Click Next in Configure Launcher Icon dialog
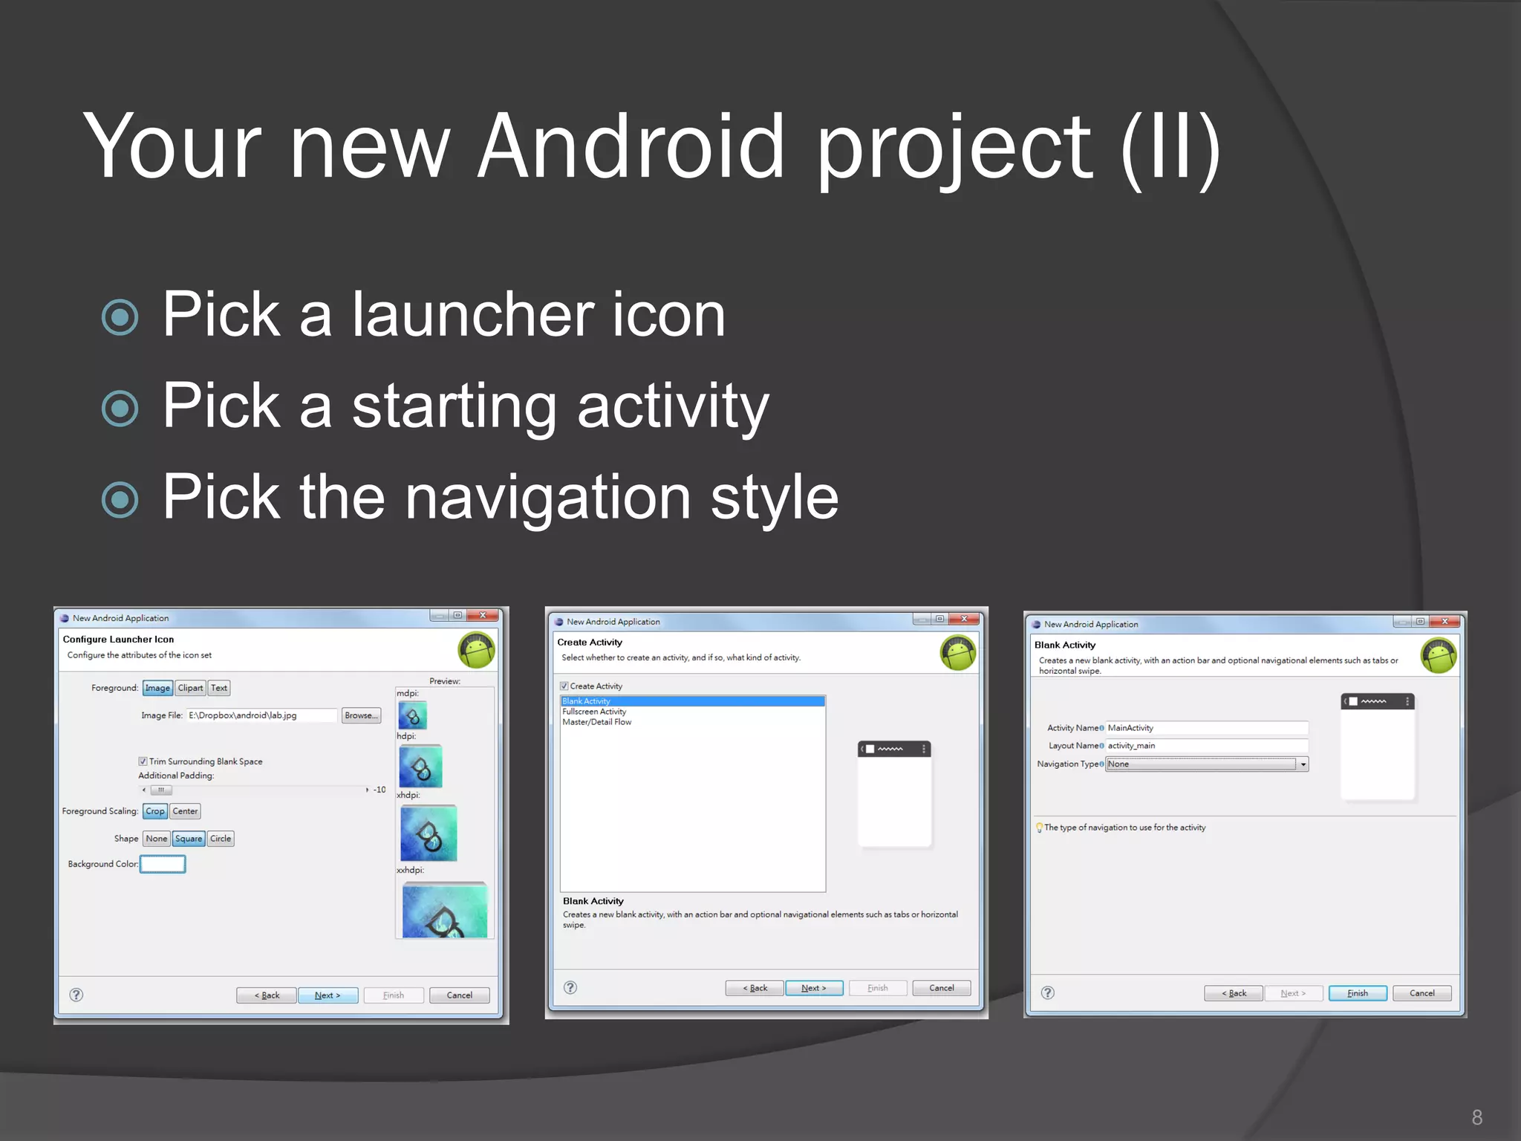 tap(328, 995)
